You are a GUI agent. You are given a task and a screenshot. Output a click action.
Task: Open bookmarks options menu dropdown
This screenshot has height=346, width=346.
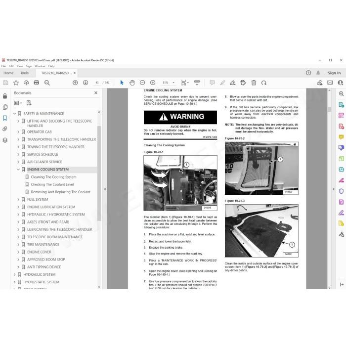tap(18, 103)
